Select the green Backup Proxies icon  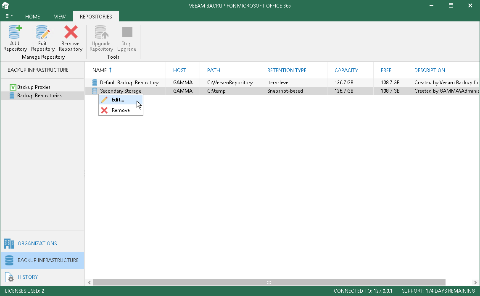13,87
